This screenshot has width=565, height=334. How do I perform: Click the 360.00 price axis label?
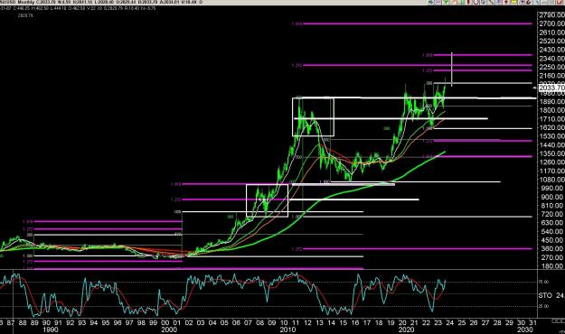coord(551,249)
